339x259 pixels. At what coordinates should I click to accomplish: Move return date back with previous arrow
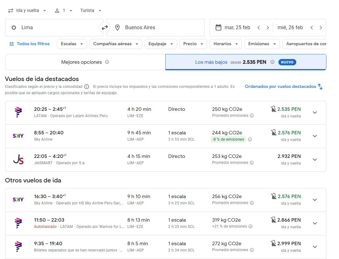coord(312,28)
